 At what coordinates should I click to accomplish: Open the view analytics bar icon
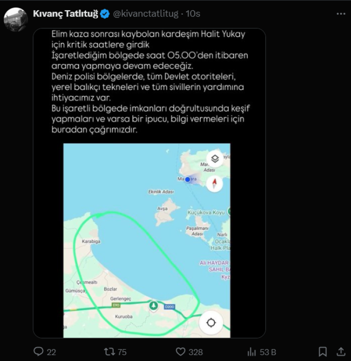(251, 351)
